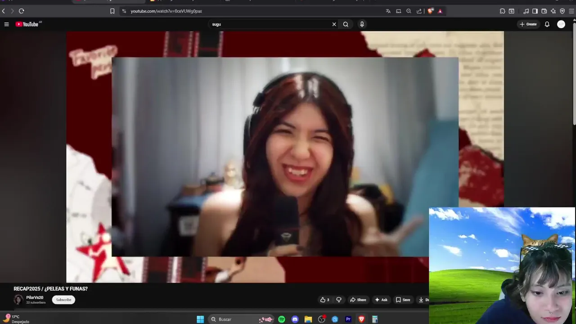The image size is (576, 324).
Task: Click the main video player area
Action: tap(285, 157)
